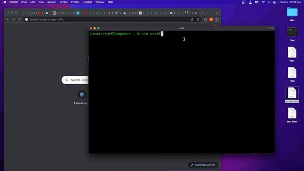Select the google.html desktop file
The image size is (304, 171).
292,95
